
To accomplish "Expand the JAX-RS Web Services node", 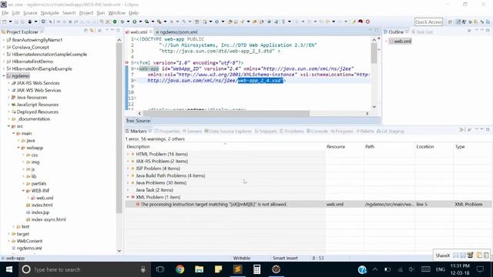I will click(8, 83).
